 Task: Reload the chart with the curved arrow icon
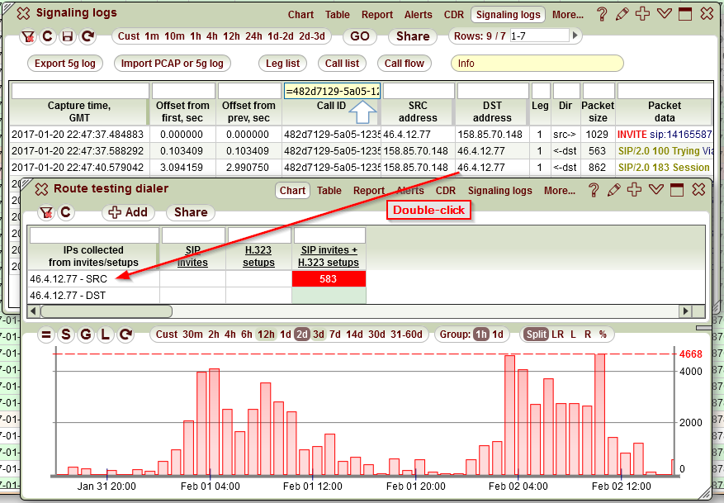point(125,335)
